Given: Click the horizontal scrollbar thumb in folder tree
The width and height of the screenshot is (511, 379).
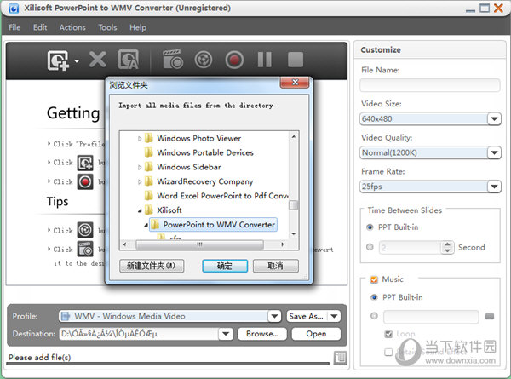Looking at the screenshot, I should (199, 244).
